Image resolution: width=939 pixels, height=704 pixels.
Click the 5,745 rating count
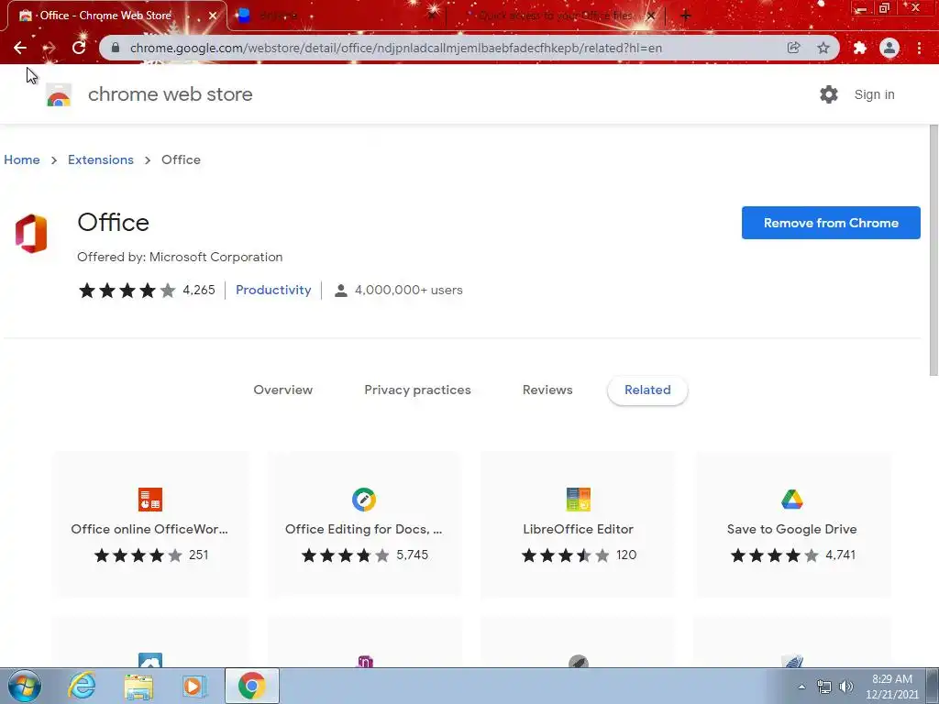pyautogui.click(x=412, y=555)
